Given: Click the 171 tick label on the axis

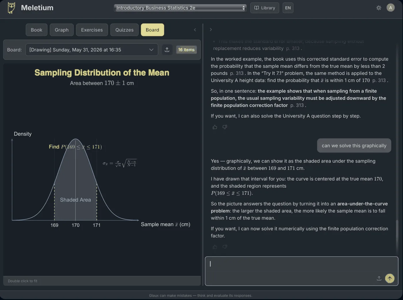Looking at the screenshot, I should pyautogui.click(x=97, y=225).
